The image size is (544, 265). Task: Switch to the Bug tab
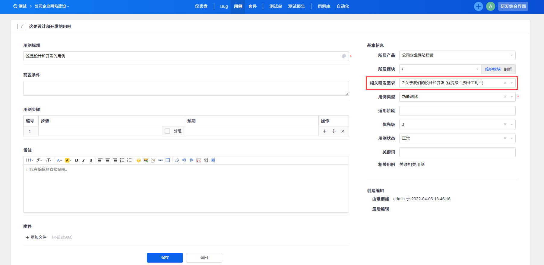tap(224, 6)
